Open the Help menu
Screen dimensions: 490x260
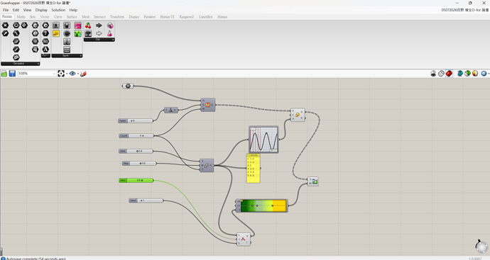[x=73, y=10]
